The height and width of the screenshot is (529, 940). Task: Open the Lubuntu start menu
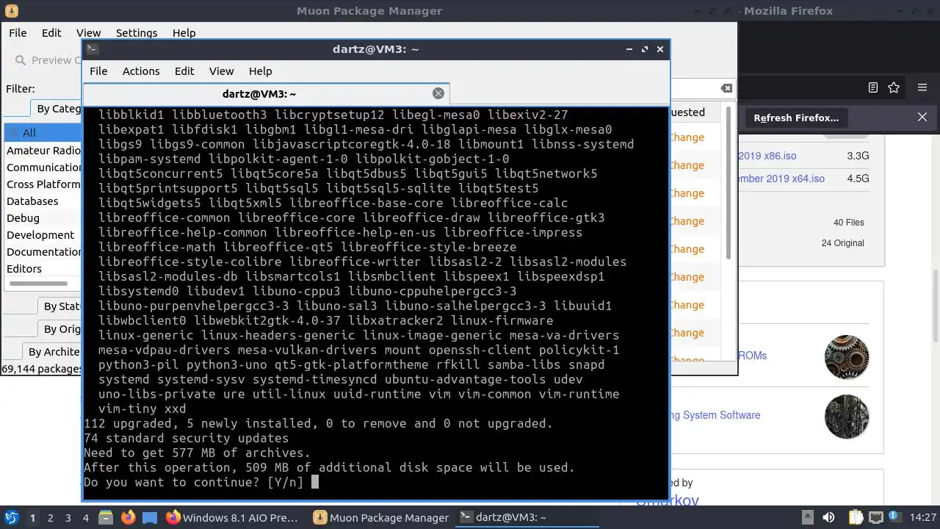click(12, 517)
